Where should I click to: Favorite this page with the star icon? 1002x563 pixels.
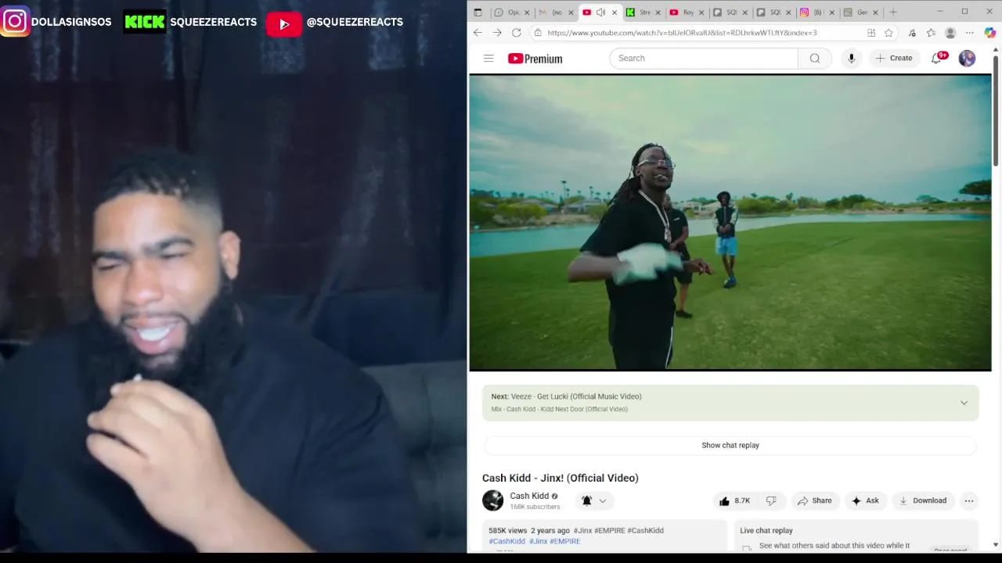pyautogui.click(x=888, y=33)
